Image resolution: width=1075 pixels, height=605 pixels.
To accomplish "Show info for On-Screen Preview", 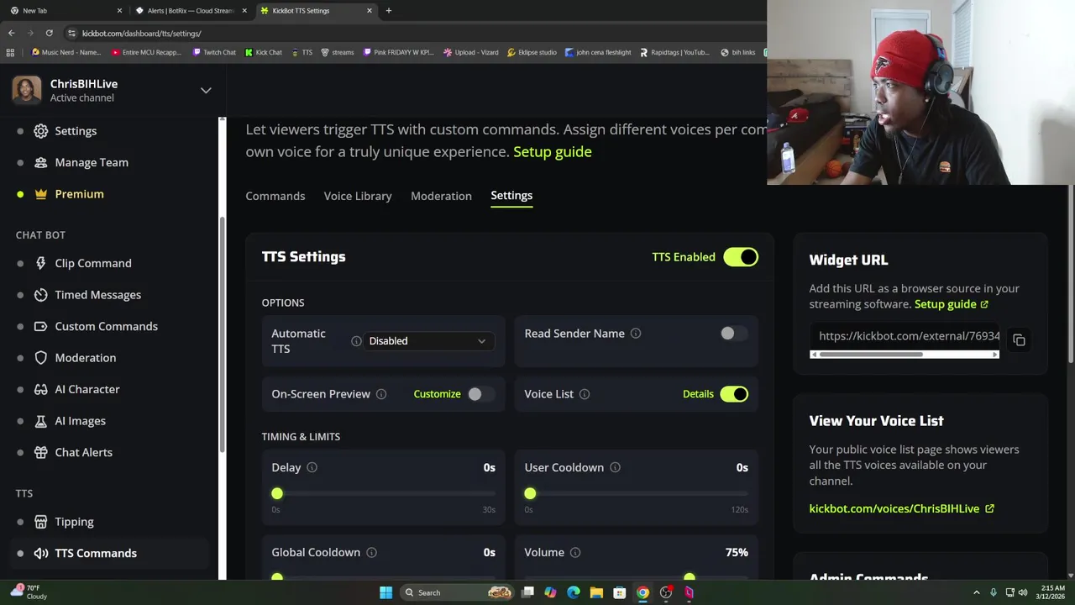I will [x=381, y=394].
